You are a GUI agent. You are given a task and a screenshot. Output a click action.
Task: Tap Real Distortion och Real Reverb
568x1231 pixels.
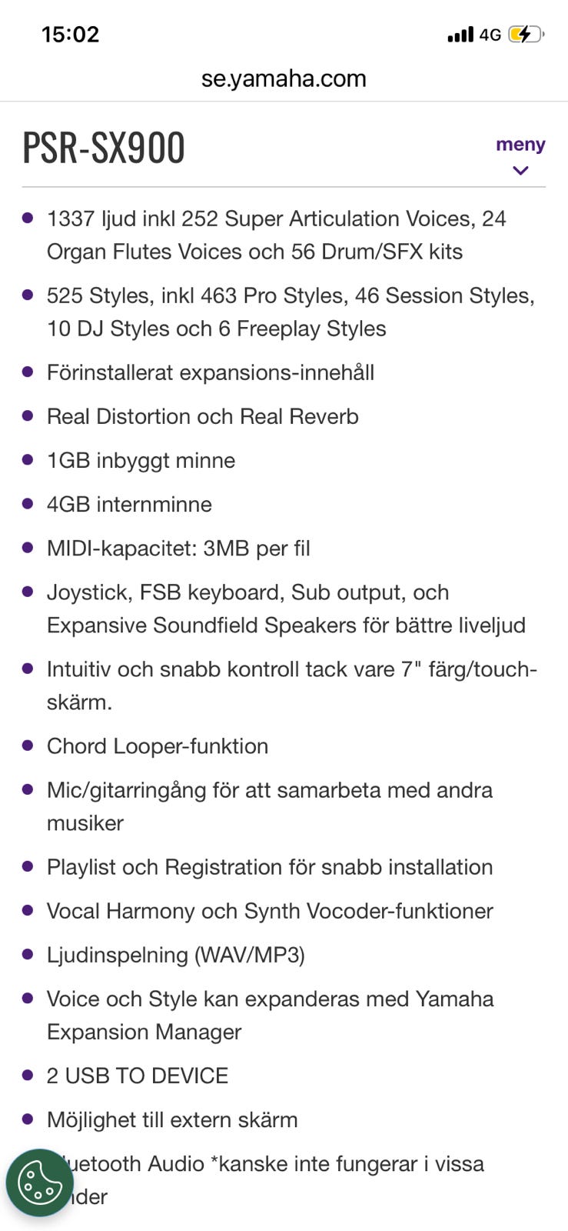[203, 416]
